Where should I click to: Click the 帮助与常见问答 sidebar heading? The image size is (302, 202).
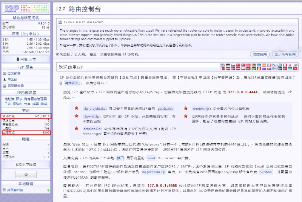(26, 18)
